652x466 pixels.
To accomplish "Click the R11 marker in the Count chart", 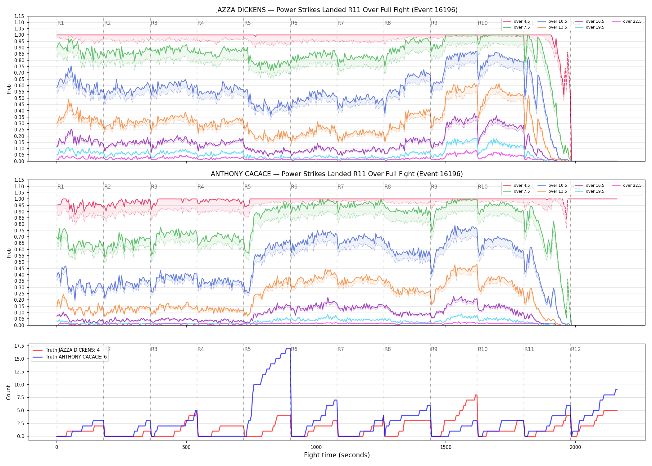I will click(x=529, y=349).
